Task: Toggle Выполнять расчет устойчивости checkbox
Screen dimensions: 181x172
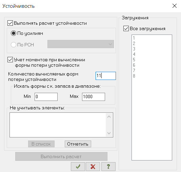Action: (10, 23)
